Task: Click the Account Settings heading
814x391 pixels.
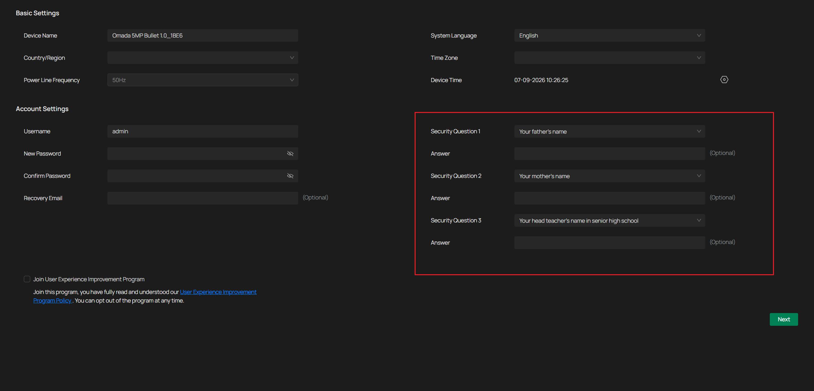Action: [x=42, y=109]
